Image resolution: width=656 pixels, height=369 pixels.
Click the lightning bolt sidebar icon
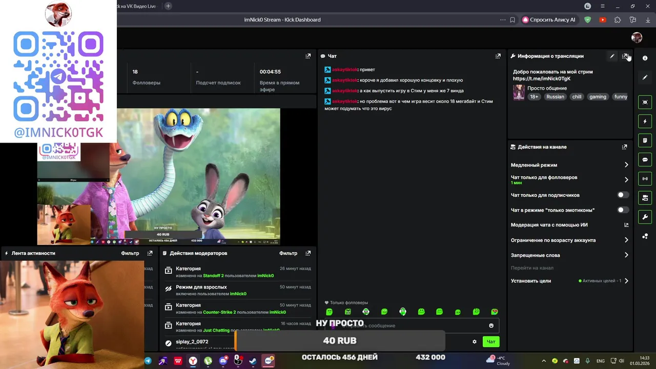645,121
